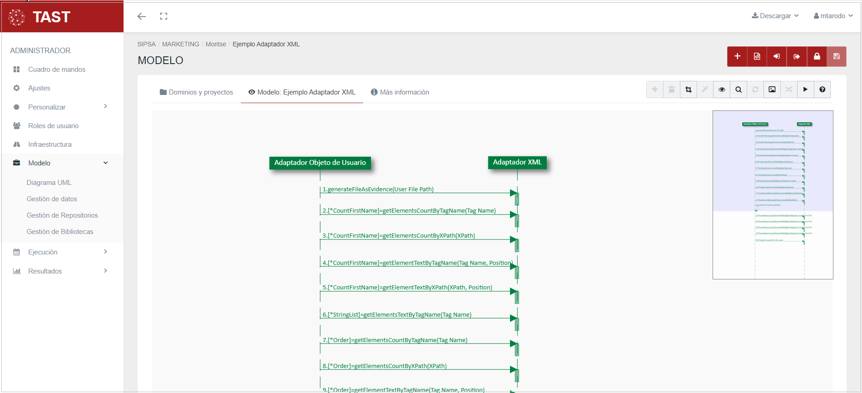The image size is (862, 393).
Task: Click the red export arrow icon
Action: pyautogui.click(x=797, y=56)
